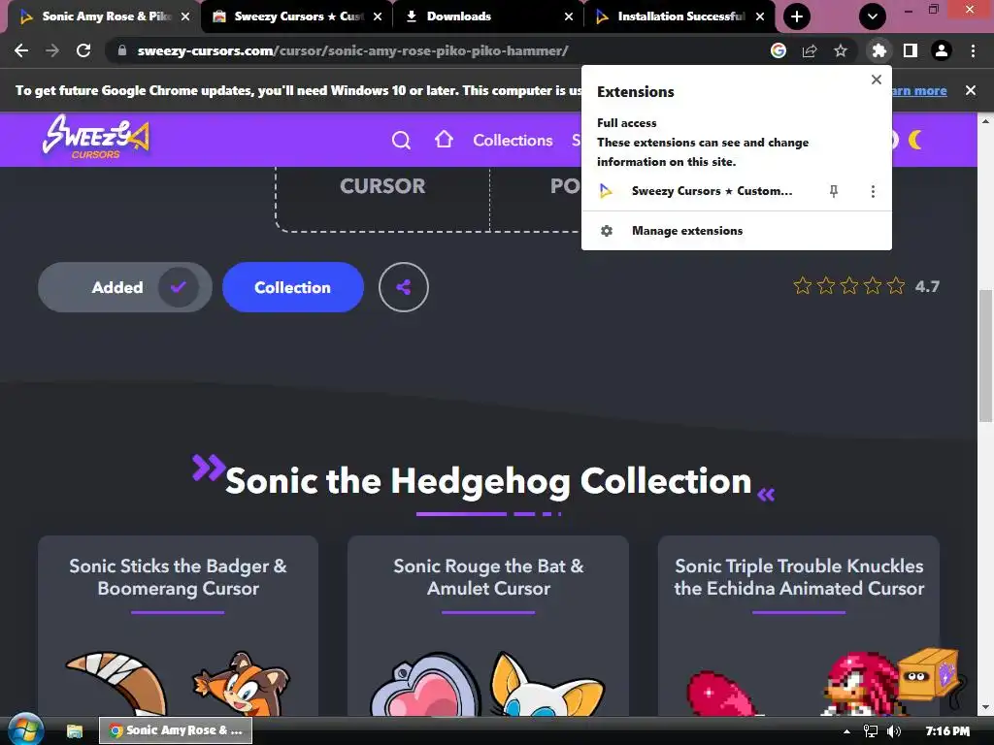Open the site search magnifier icon
Viewport: 994px width, 745px height.
point(401,140)
